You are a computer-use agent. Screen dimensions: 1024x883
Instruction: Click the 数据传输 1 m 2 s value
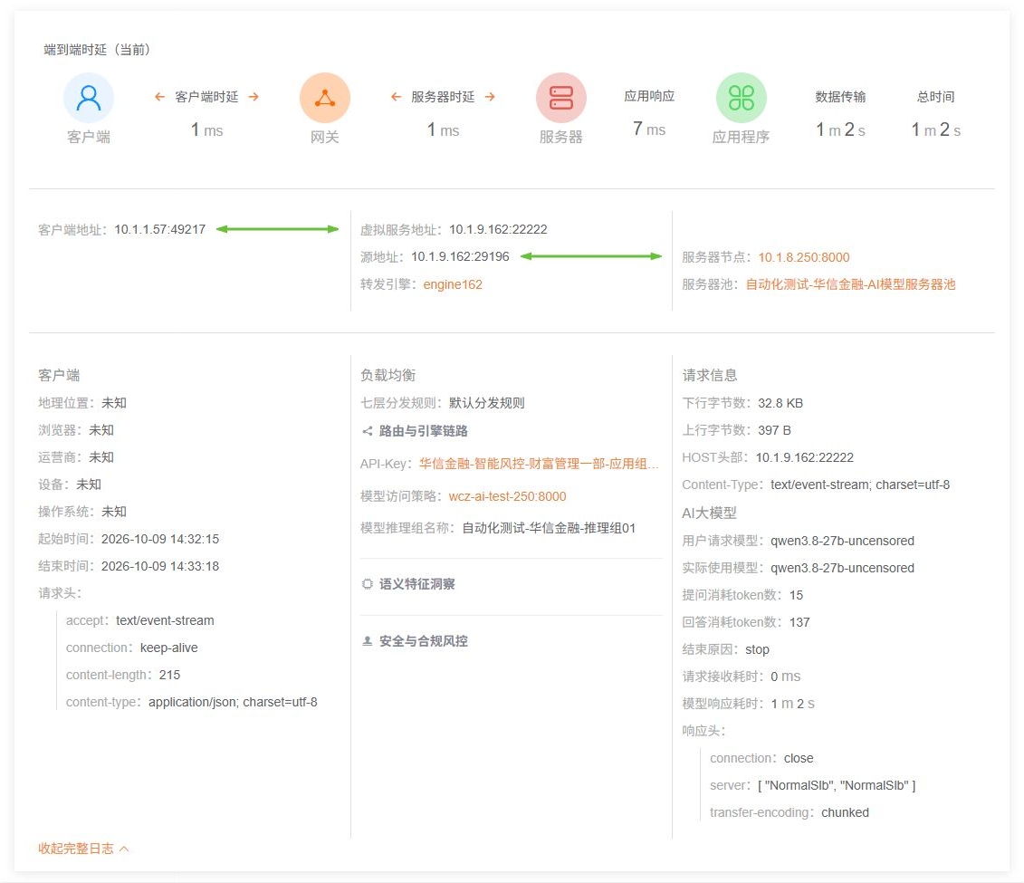click(x=840, y=130)
